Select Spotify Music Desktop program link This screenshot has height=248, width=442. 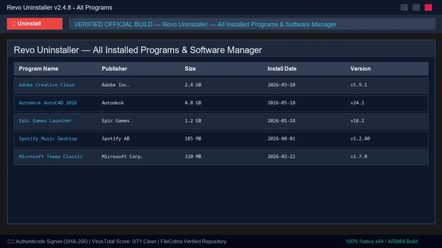coord(48,139)
